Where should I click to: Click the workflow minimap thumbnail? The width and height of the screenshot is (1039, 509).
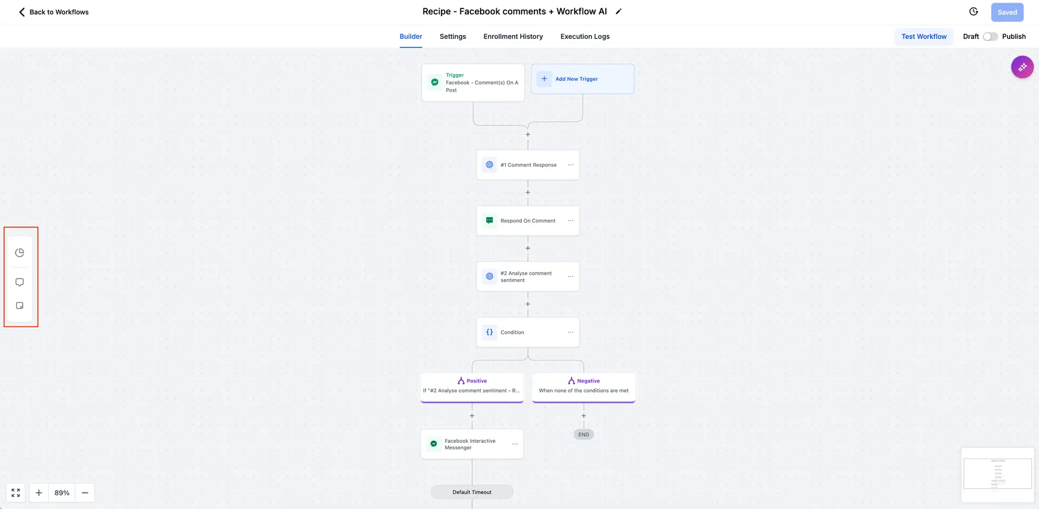point(997,474)
